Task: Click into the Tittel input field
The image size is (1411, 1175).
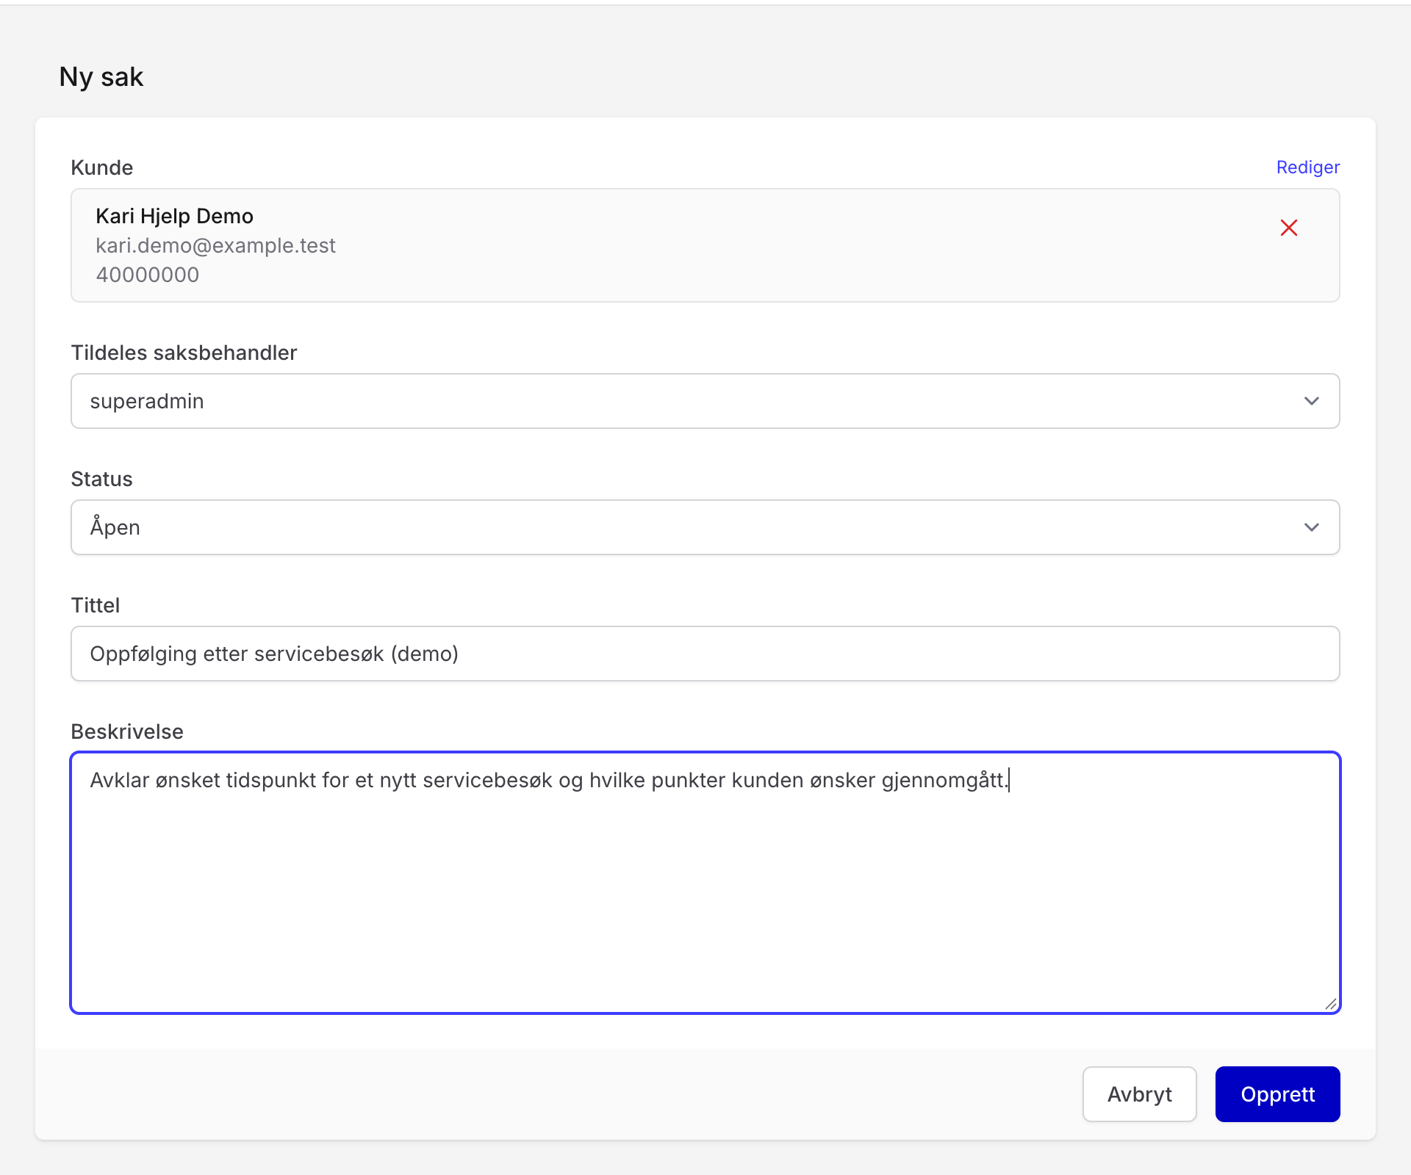Action: click(705, 654)
